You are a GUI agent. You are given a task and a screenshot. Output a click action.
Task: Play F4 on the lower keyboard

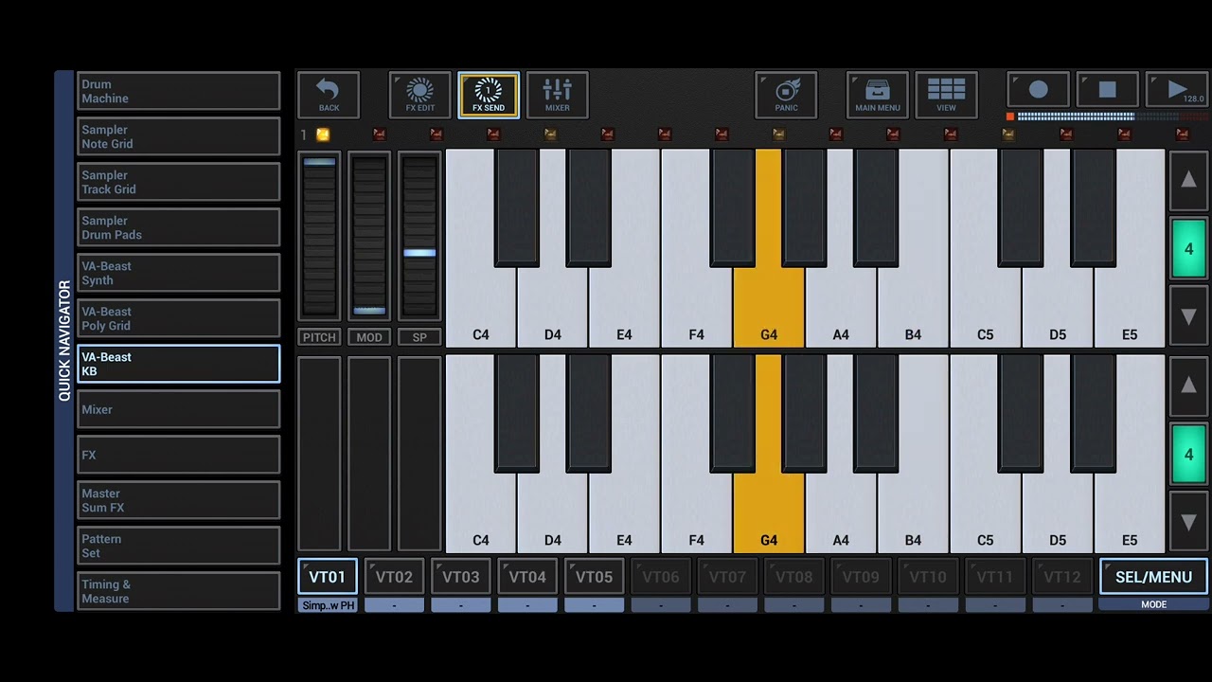click(697, 513)
